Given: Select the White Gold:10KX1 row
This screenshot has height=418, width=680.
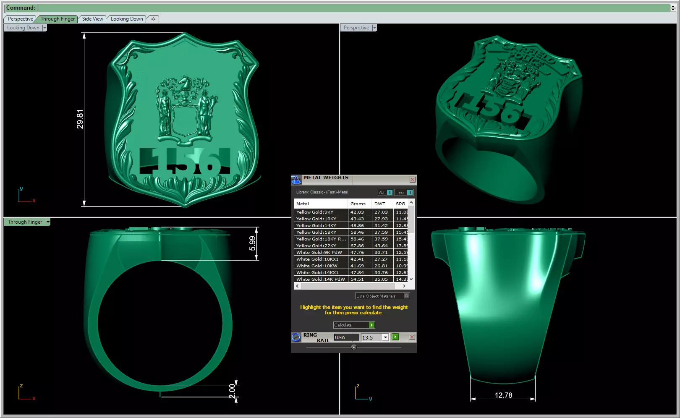Looking at the screenshot, I should coord(351,259).
